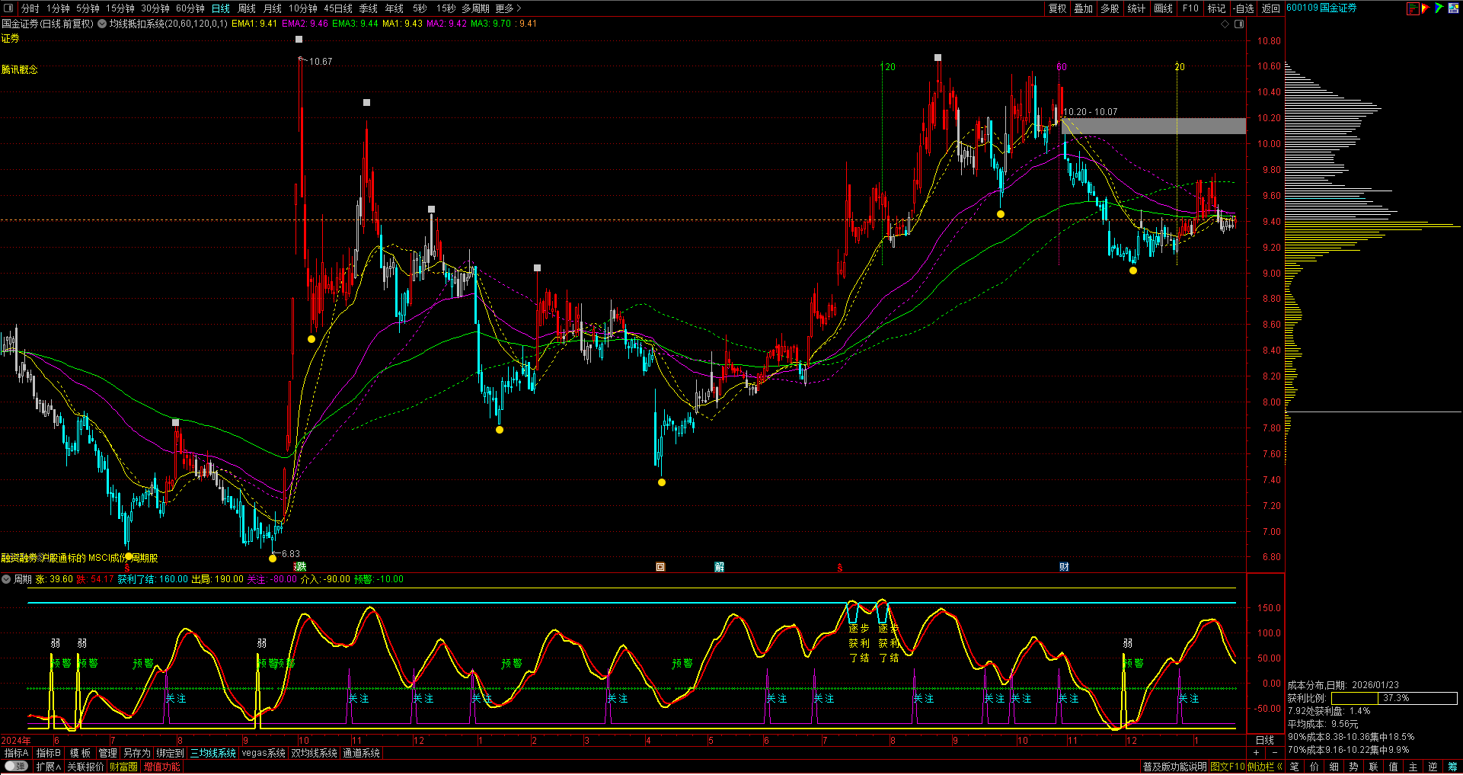The image size is (1463, 775).
Task: Open 普及版功能说明 link
Action: [1174, 767]
